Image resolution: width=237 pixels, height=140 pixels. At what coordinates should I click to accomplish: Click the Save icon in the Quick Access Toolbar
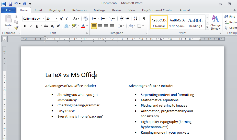pos(10,4)
